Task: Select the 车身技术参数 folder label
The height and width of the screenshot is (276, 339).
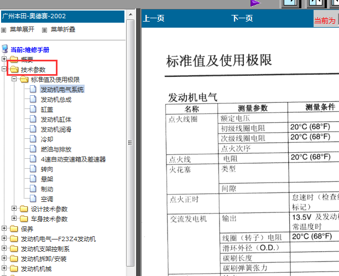Action: [x=49, y=219]
